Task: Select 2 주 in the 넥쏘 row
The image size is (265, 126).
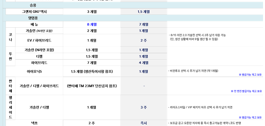Action: point(92,123)
